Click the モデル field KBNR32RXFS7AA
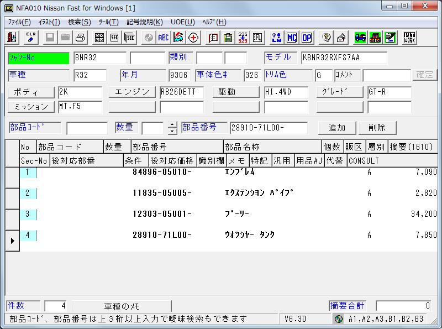 click(x=344, y=58)
